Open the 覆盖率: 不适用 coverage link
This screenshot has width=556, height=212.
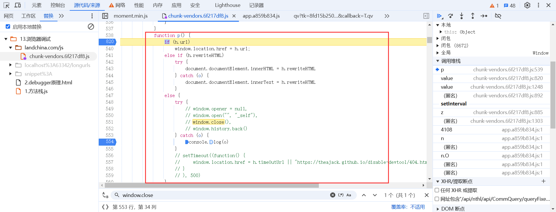pos(408,207)
